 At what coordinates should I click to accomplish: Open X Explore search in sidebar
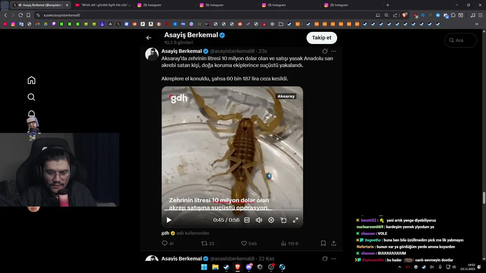click(32, 97)
